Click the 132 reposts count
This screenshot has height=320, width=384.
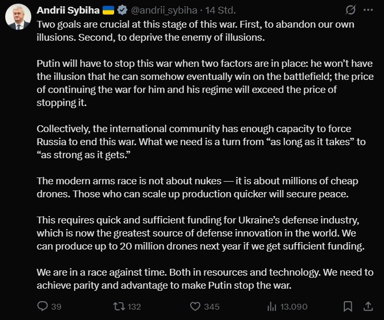[x=134, y=306]
